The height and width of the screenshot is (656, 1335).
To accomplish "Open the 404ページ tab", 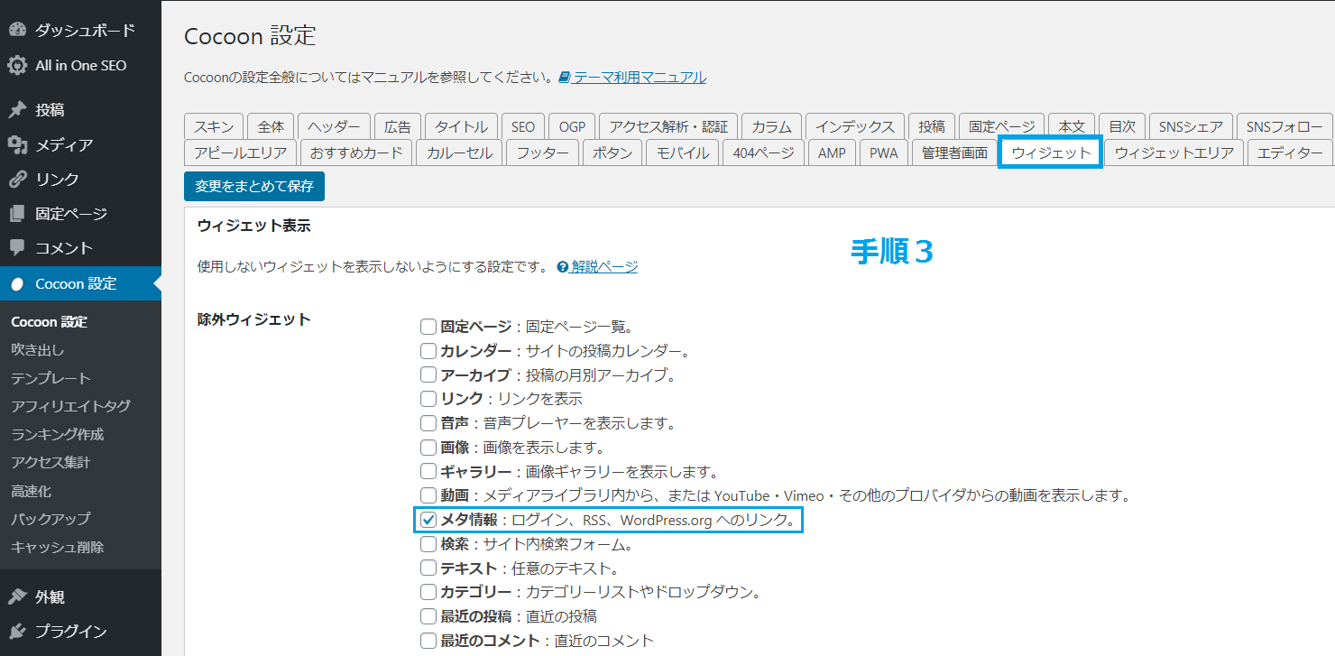I will pos(763,152).
